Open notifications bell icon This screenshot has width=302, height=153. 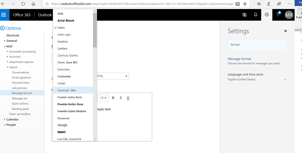coord(255,15)
